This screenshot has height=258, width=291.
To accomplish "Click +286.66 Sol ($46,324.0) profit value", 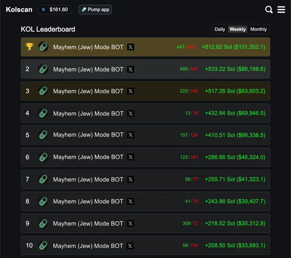I will pos(235,157).
